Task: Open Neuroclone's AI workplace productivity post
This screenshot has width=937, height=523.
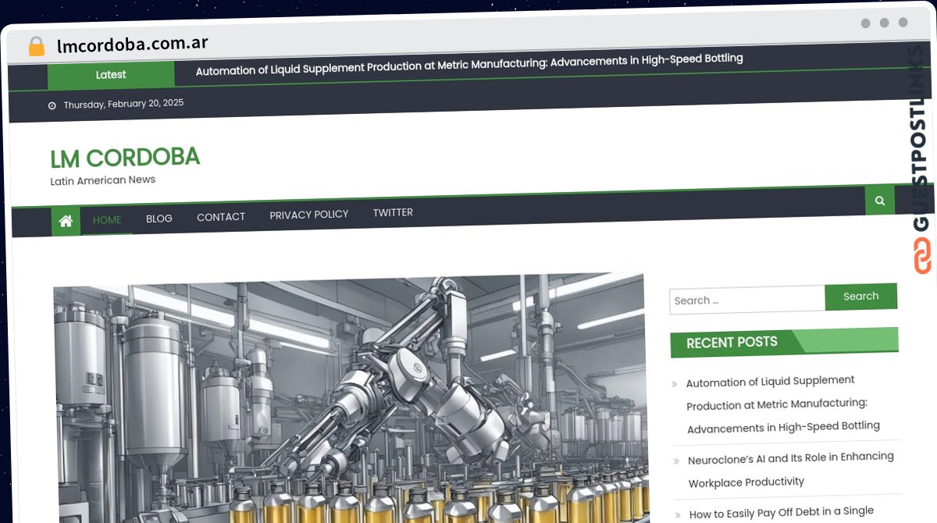Action: (x=790, y=469)
